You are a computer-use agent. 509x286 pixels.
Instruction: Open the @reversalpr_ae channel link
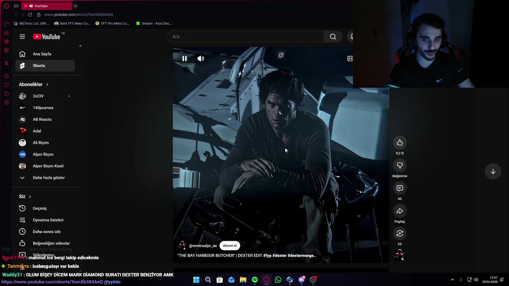203,246
